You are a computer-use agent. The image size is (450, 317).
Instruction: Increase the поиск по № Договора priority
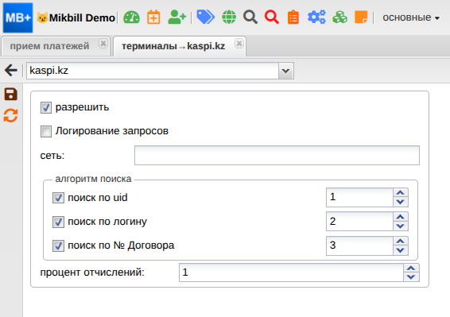401,241
